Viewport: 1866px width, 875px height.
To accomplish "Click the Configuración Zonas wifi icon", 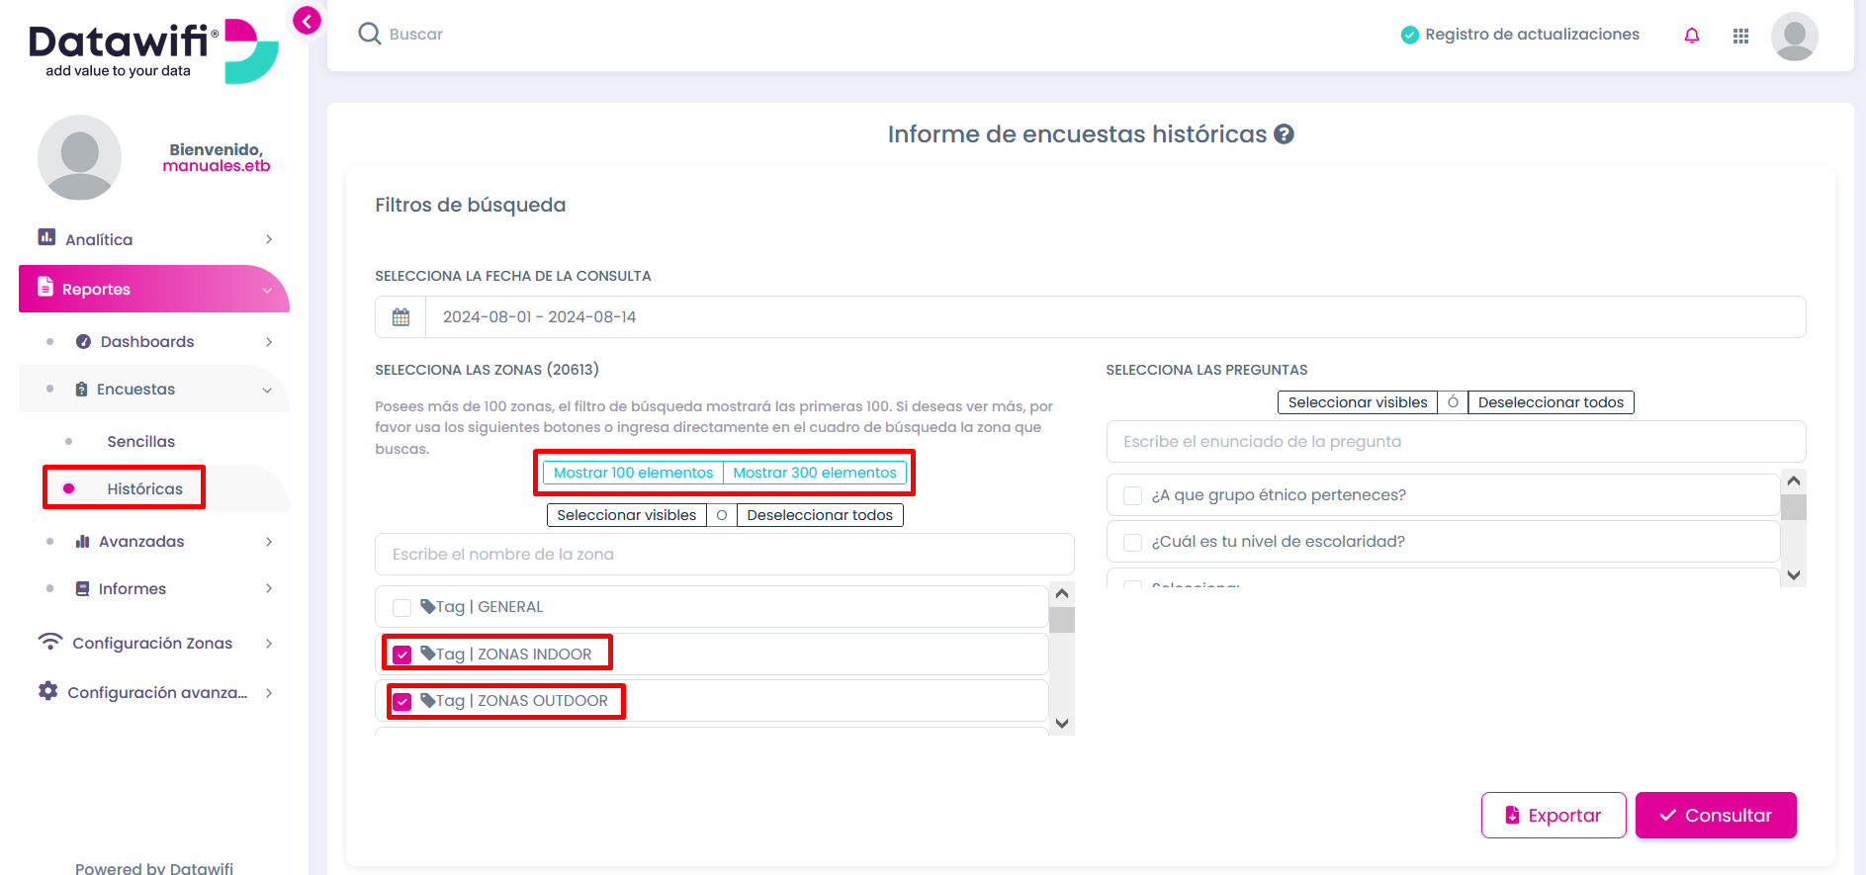I will tap(49, 642).
